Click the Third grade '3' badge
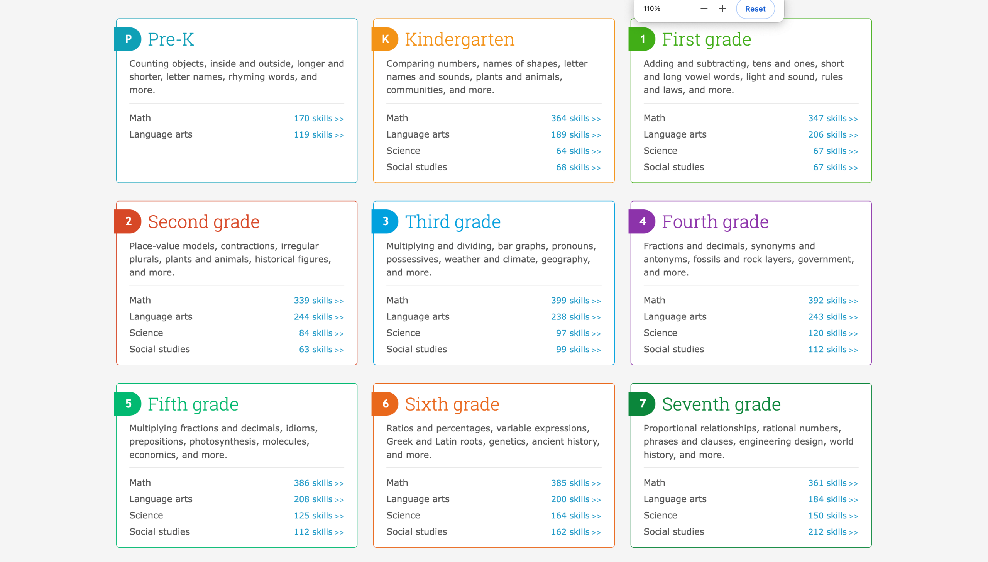Screen dimensions: 988x562 coord(385,221)
